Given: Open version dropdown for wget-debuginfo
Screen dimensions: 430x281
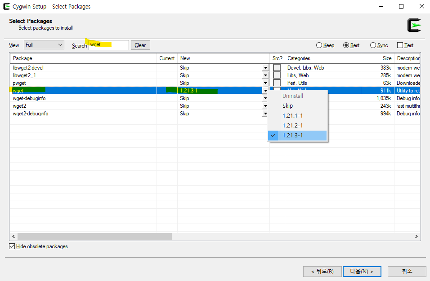Looking at the screenshot, I should coord(265,98).
